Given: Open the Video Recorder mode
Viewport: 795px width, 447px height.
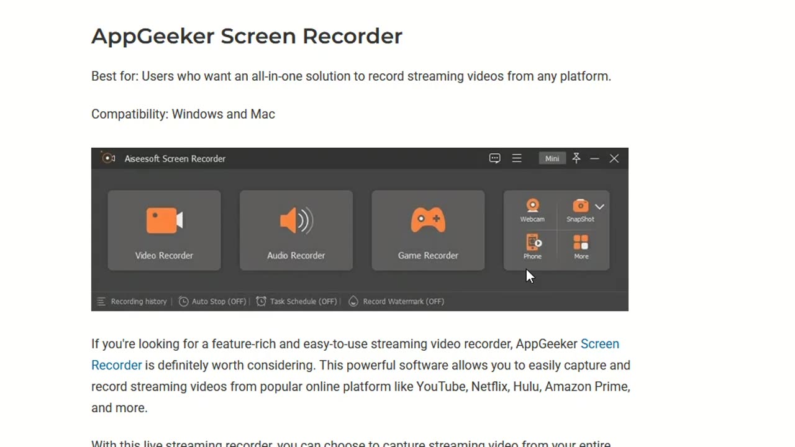Looking at the screenshot, I should (164, 230).
